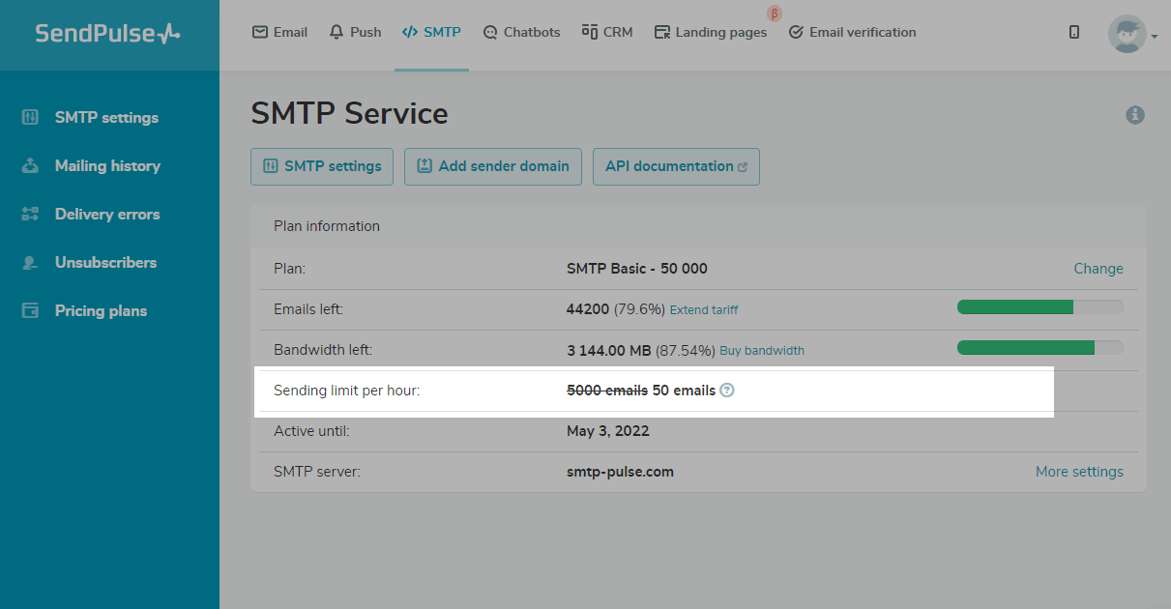Switch to the Push tab
This screenshot has width=1171, height=609.
pos(355,32)
